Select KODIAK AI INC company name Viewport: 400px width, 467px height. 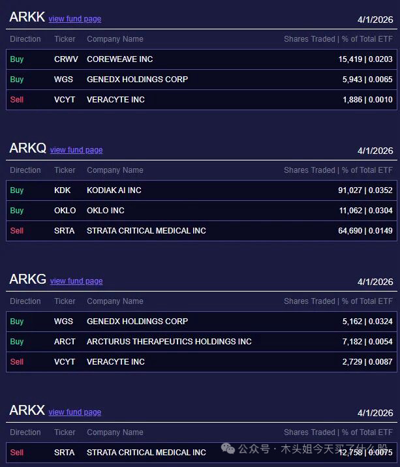114,190
